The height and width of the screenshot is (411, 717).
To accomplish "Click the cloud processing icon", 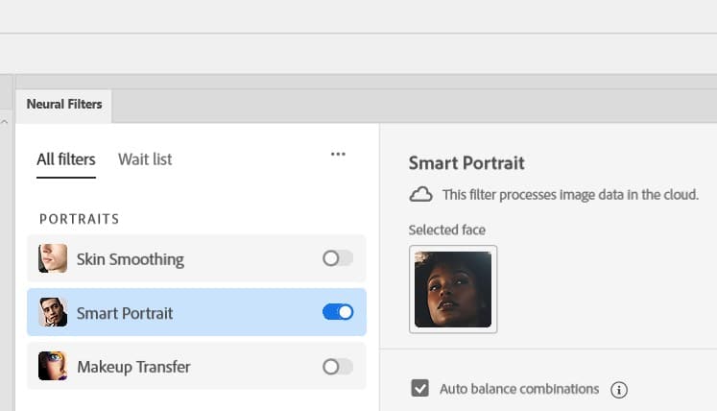I will [x=420, y=195].
